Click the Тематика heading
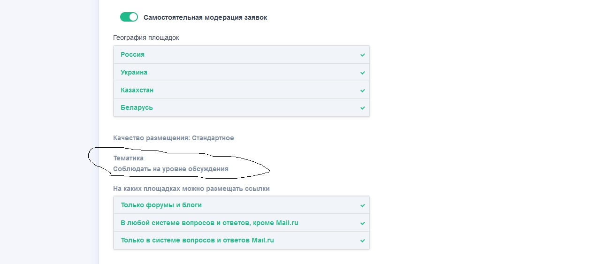 [x=128, y=158]
